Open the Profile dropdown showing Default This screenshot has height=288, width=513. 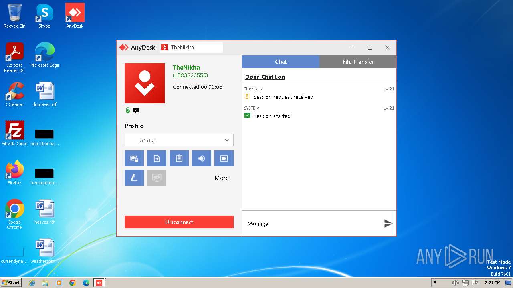pos(179,140)
